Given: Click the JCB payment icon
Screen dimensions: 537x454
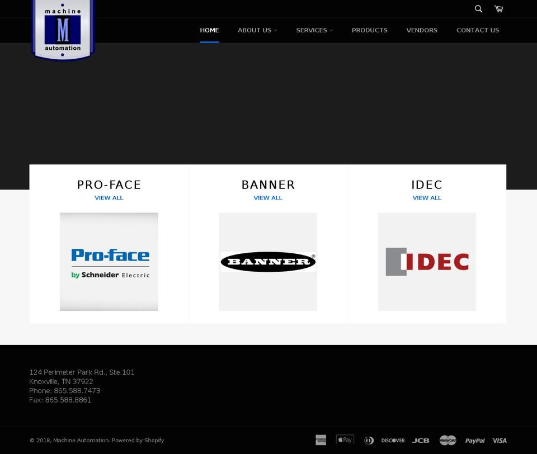Looking at the screenshot, I should coord(421,441).
